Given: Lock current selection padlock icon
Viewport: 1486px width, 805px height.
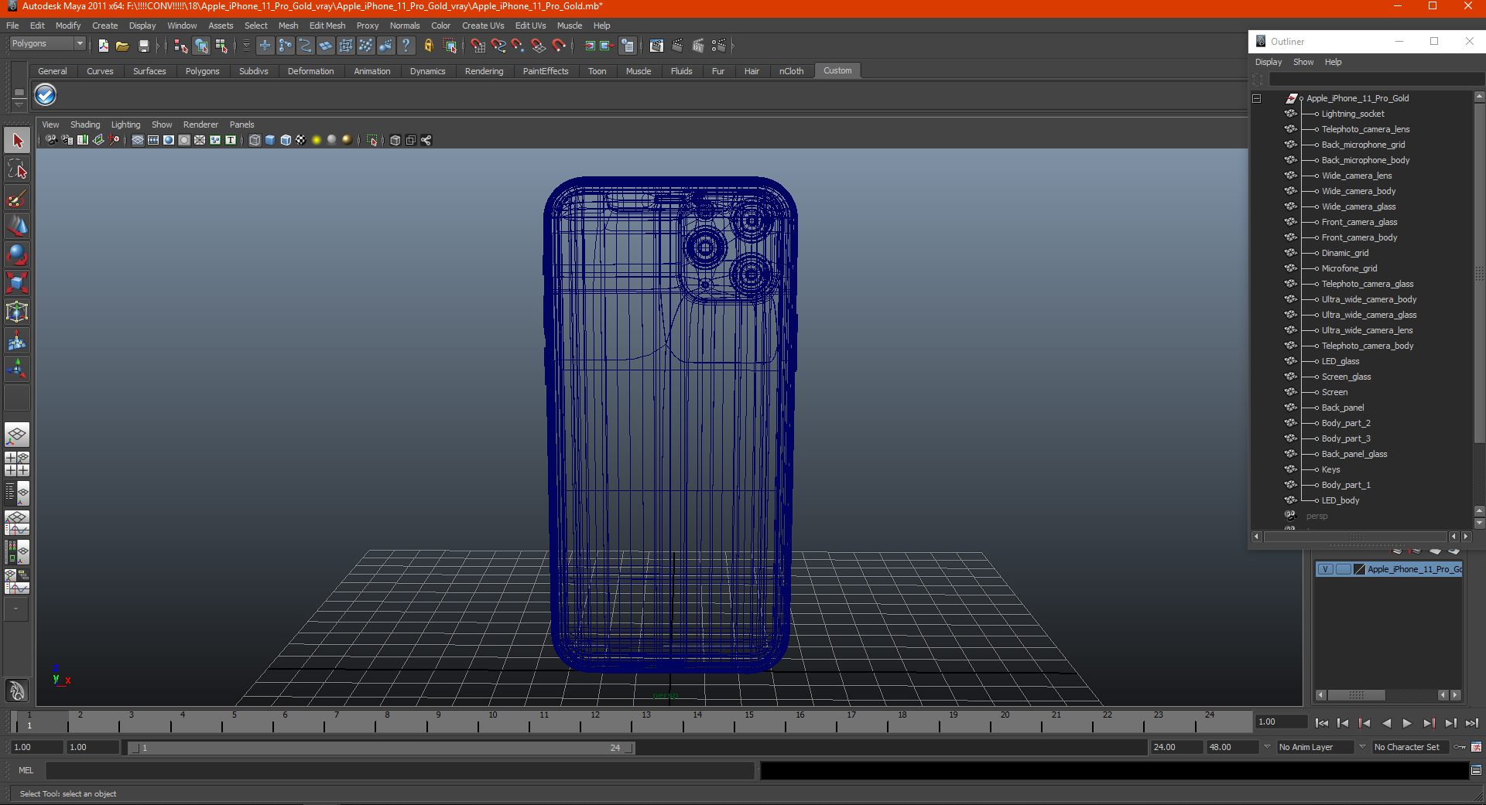Looking at the screenshot, I should pyautogui.click(x=429, y=46).
